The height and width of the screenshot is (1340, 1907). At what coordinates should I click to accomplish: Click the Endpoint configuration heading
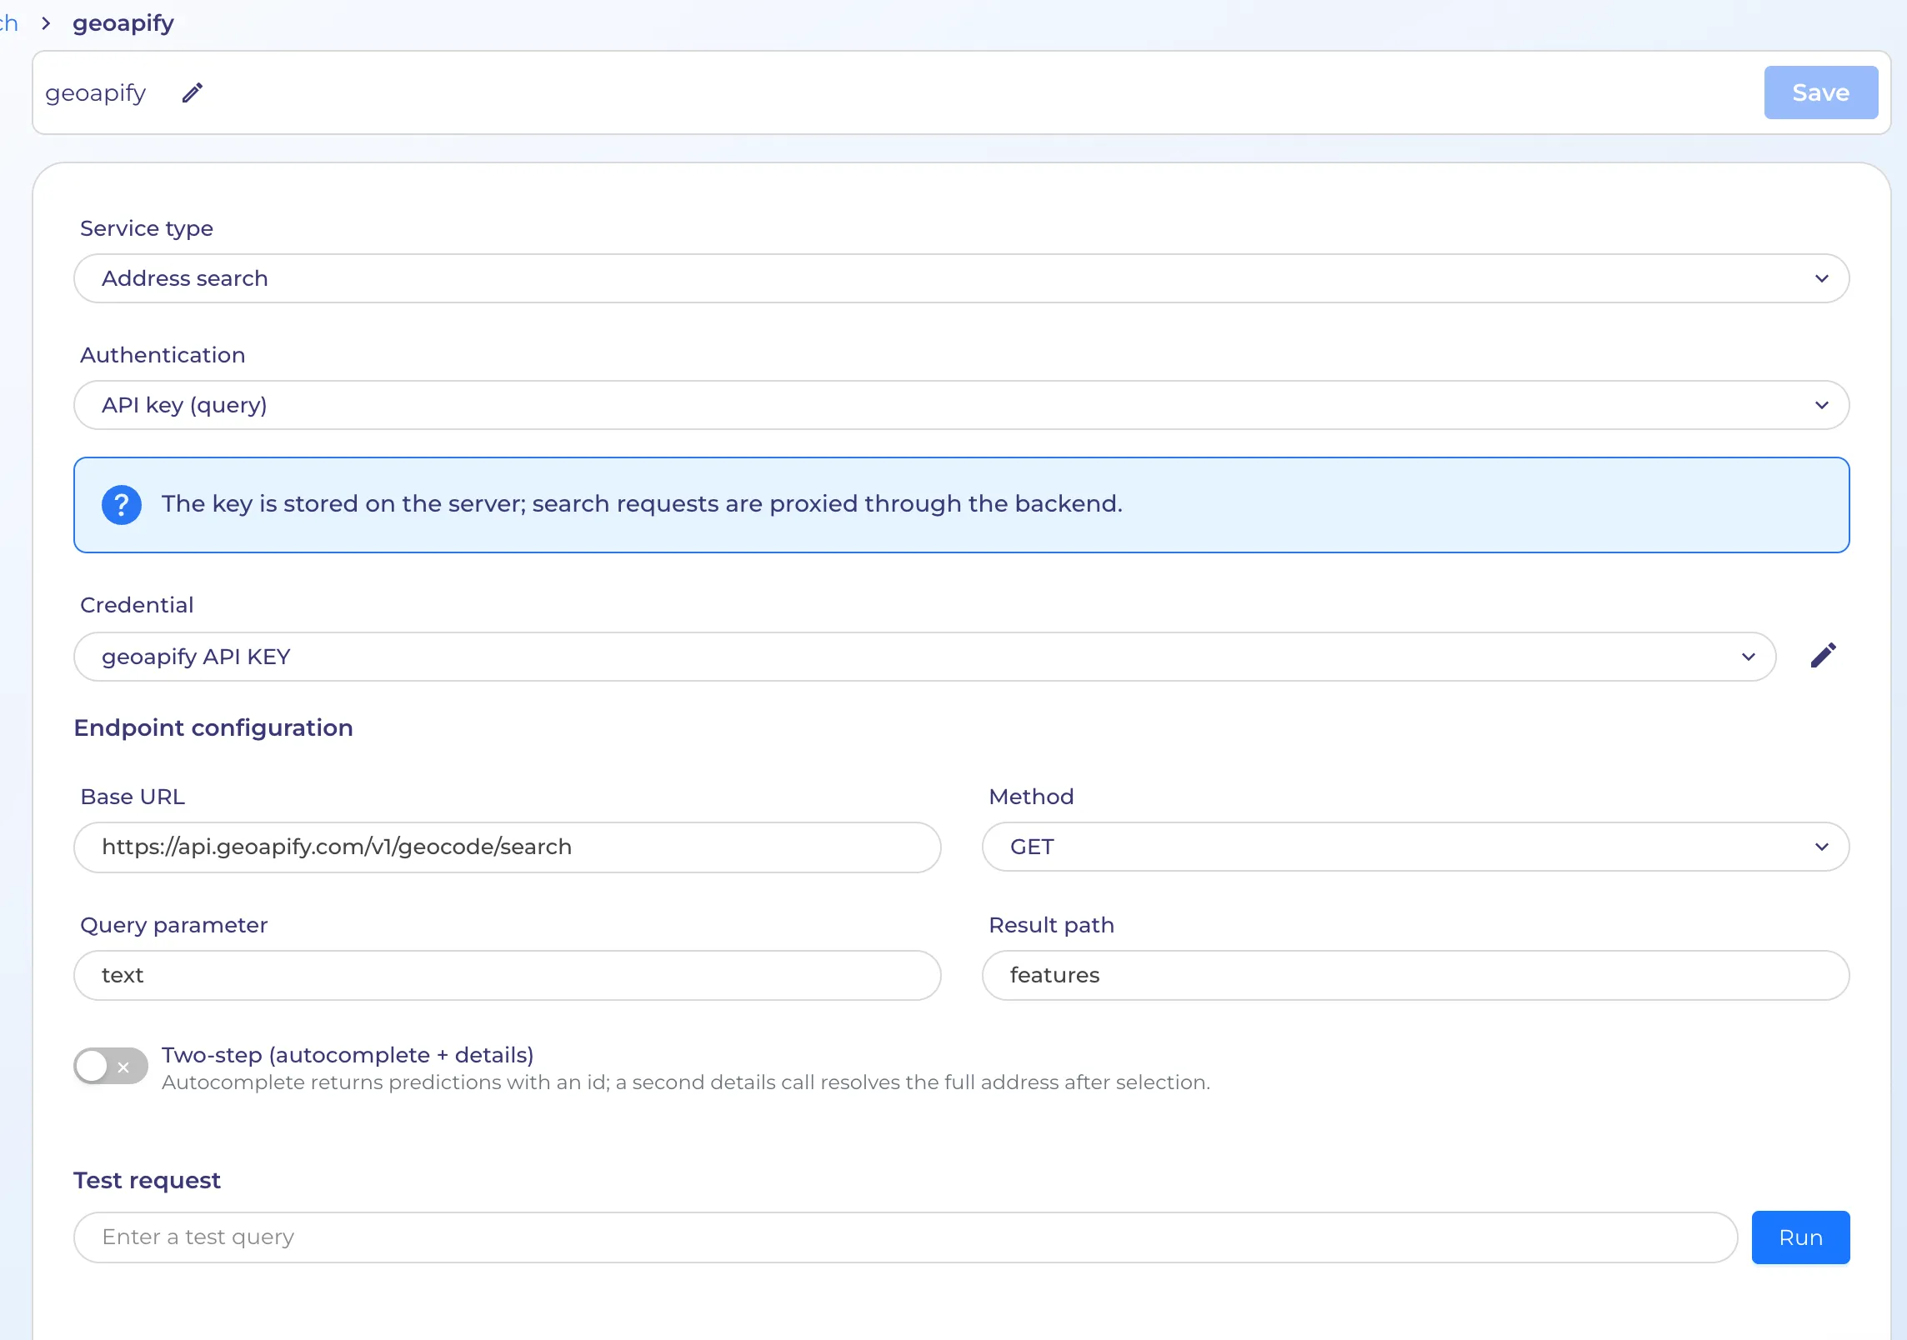click(213, 728)
